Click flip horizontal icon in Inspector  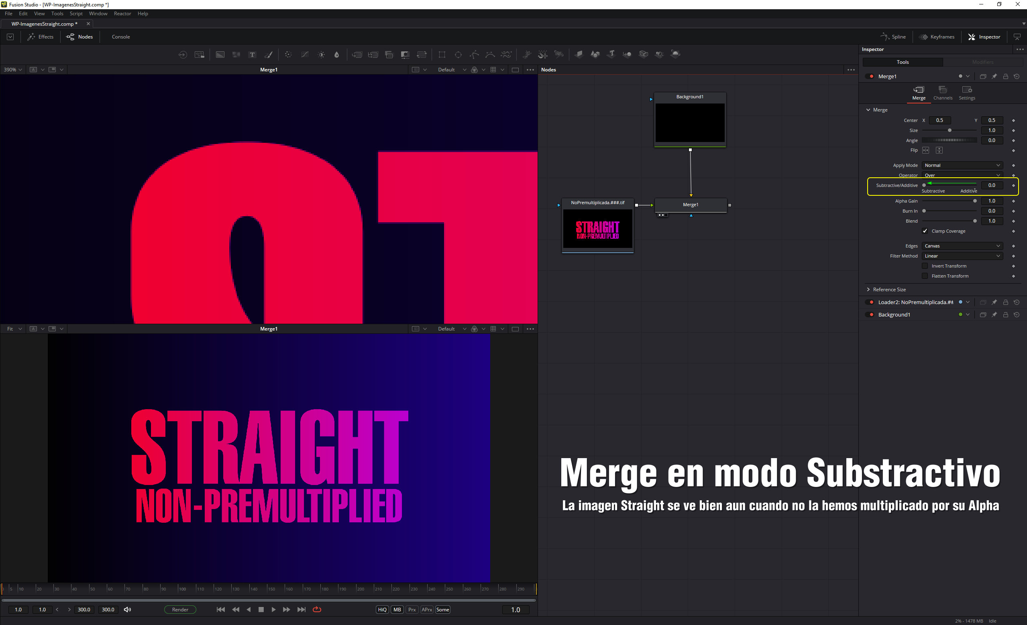(x=926, y=150)
